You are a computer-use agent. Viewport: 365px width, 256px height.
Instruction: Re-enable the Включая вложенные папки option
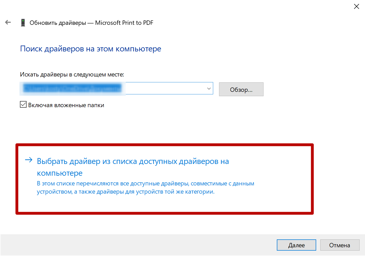point(23,104)
